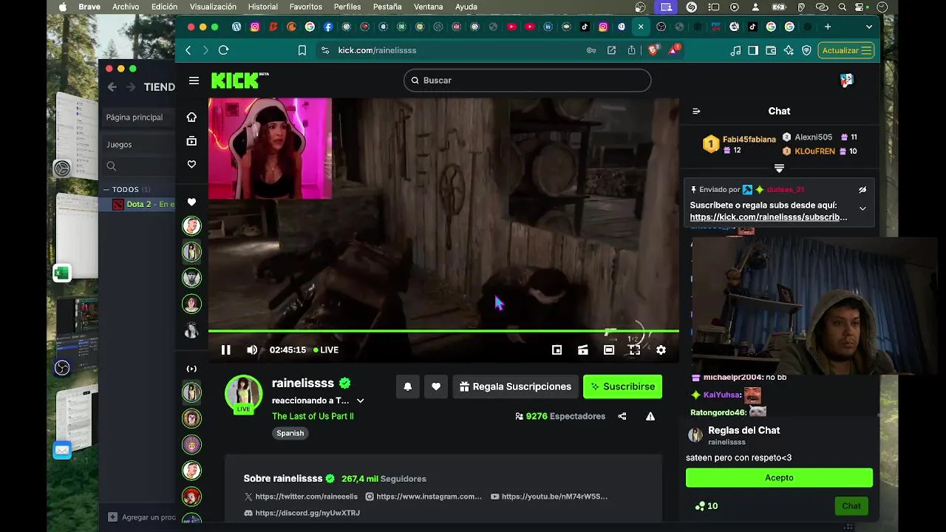Viewport: 946px width, 532px height.
Task: Open the sidebar following heart outline icon
Action: [x=191, y=164]
